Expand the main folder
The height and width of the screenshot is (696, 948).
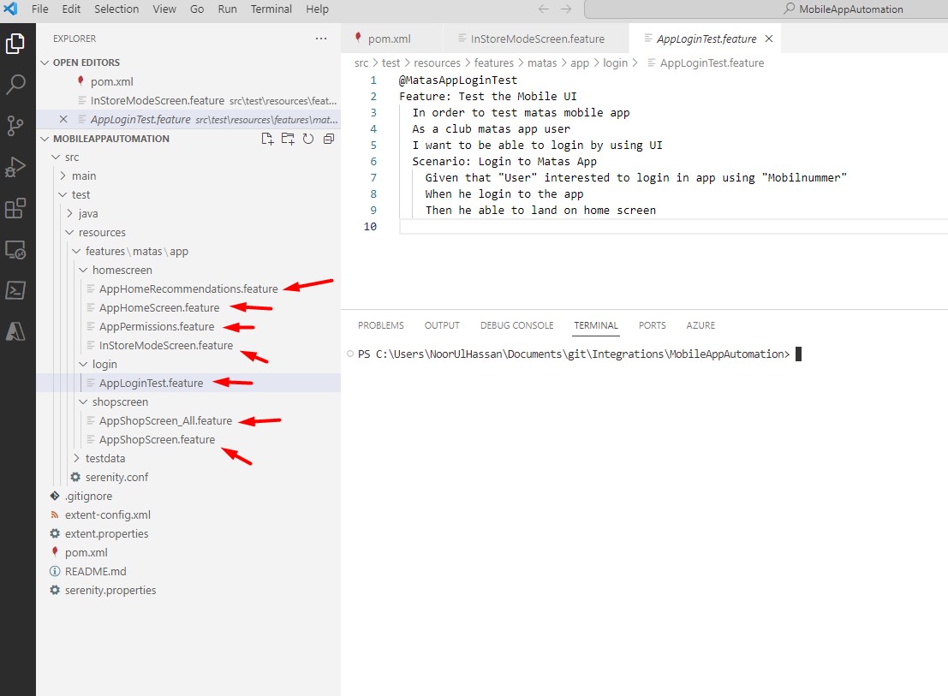[63, 175]
